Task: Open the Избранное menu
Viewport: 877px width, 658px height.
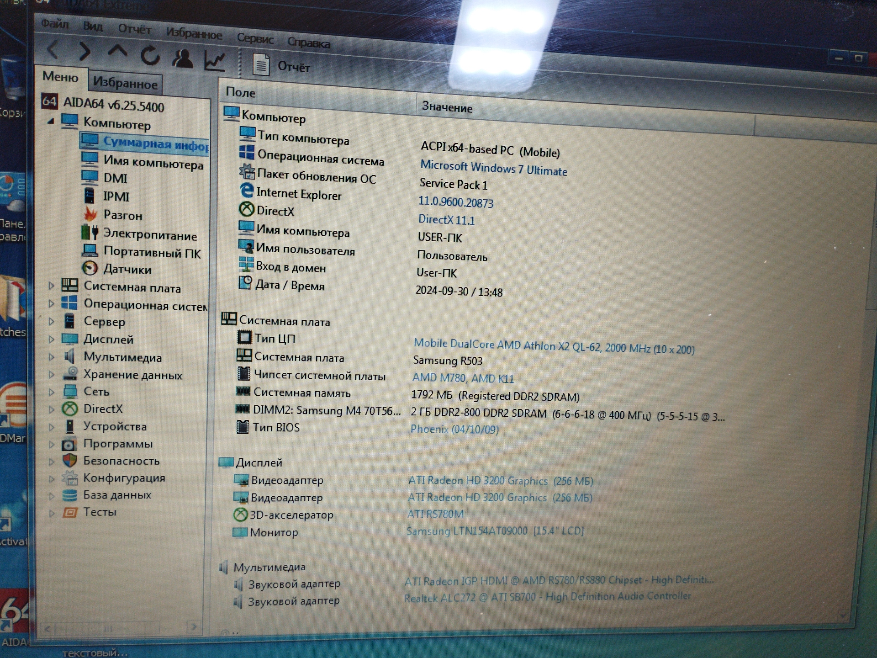Action: [194, 33]
